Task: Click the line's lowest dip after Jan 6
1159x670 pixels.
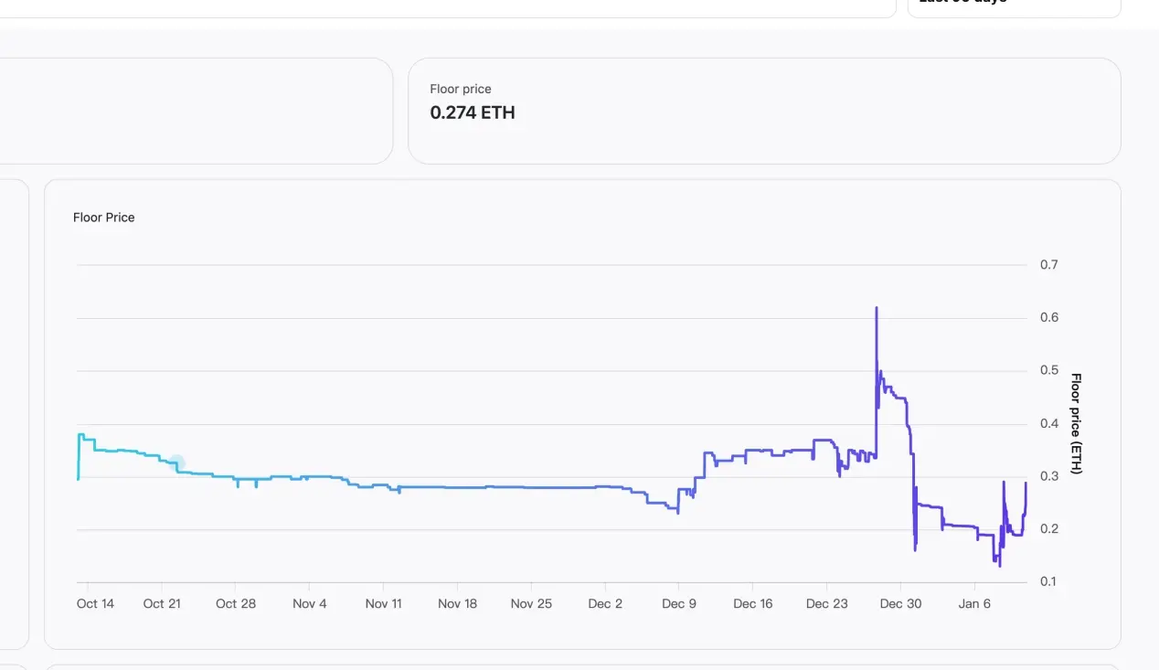Action: (x=999, y=565)
